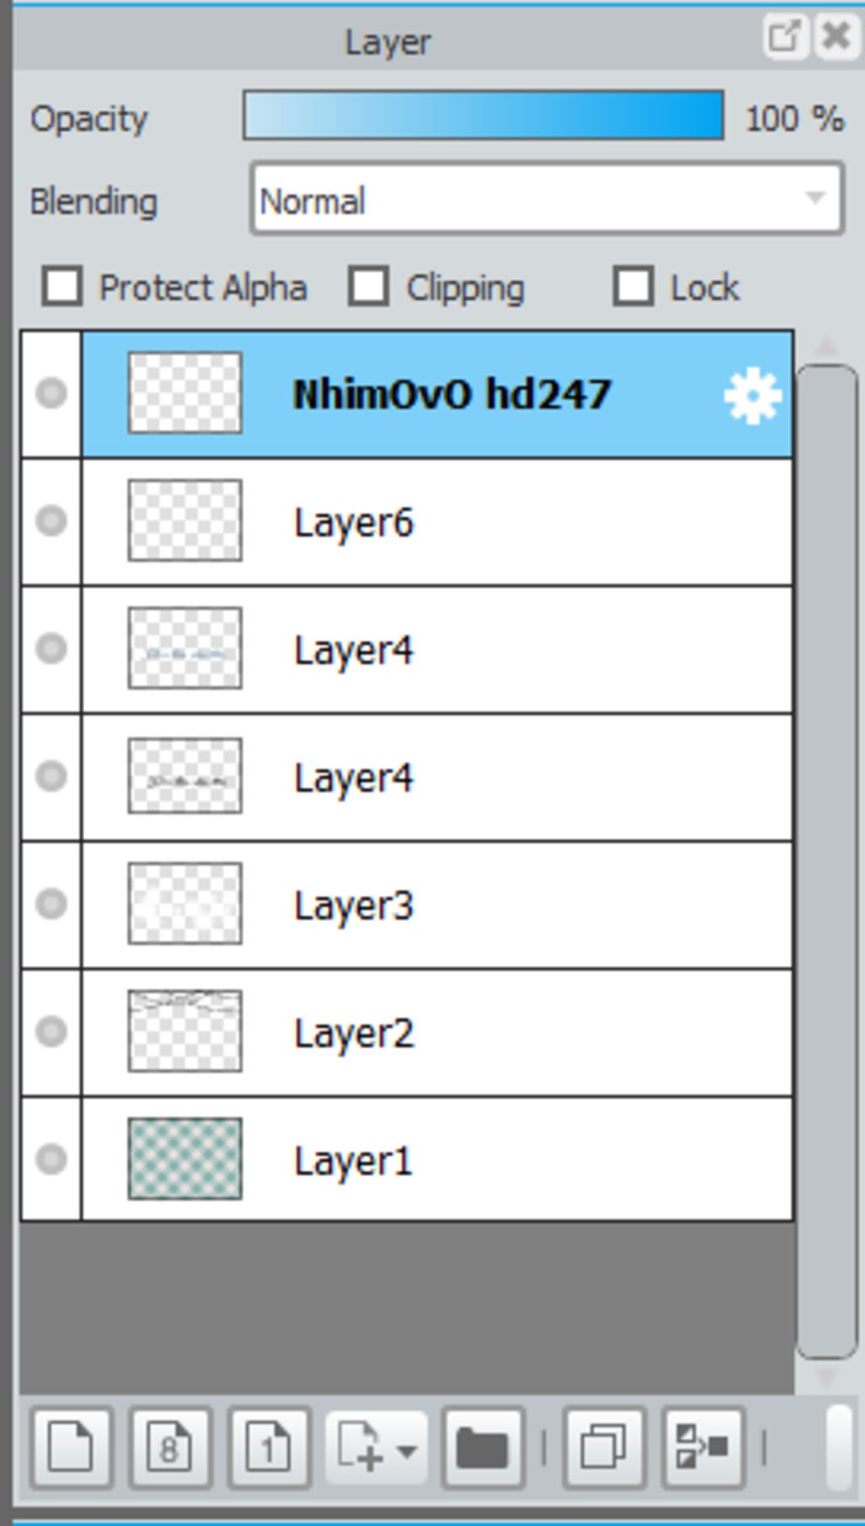This screenshot has height=1526, width=865.
Task: Expand the add special layer dropdown
Action: [x=376, y=1448]
